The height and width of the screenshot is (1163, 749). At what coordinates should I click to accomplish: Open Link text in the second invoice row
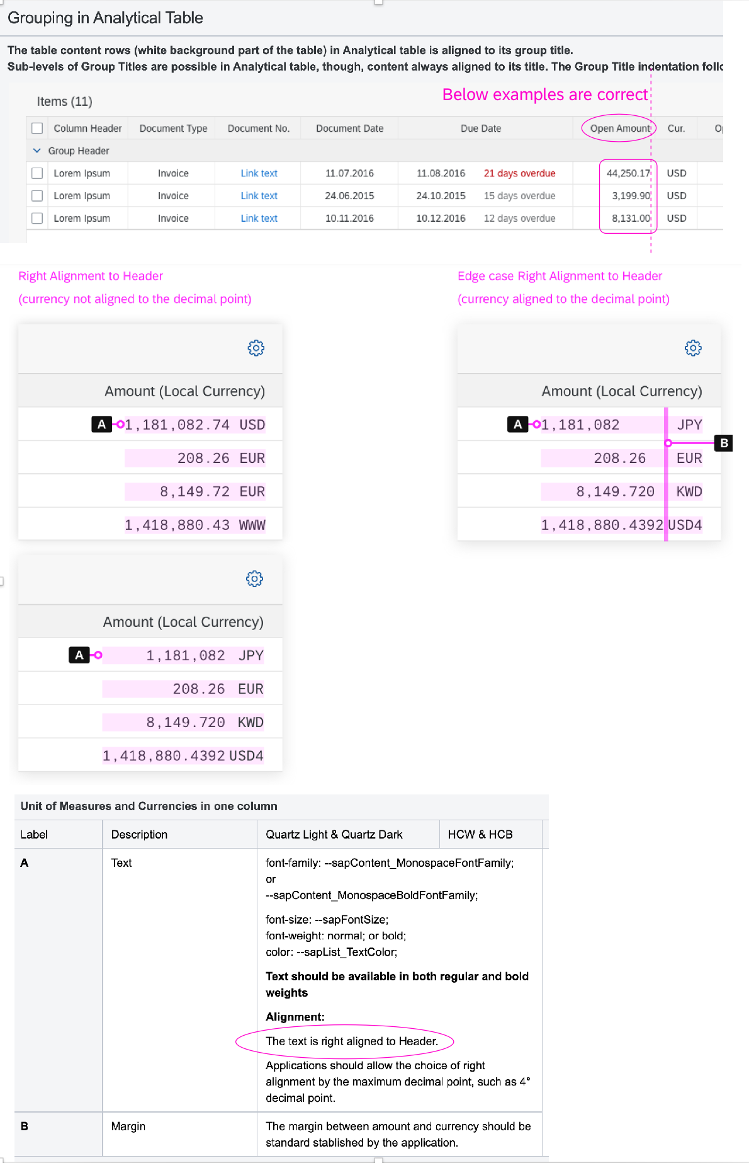pos(258,196)
